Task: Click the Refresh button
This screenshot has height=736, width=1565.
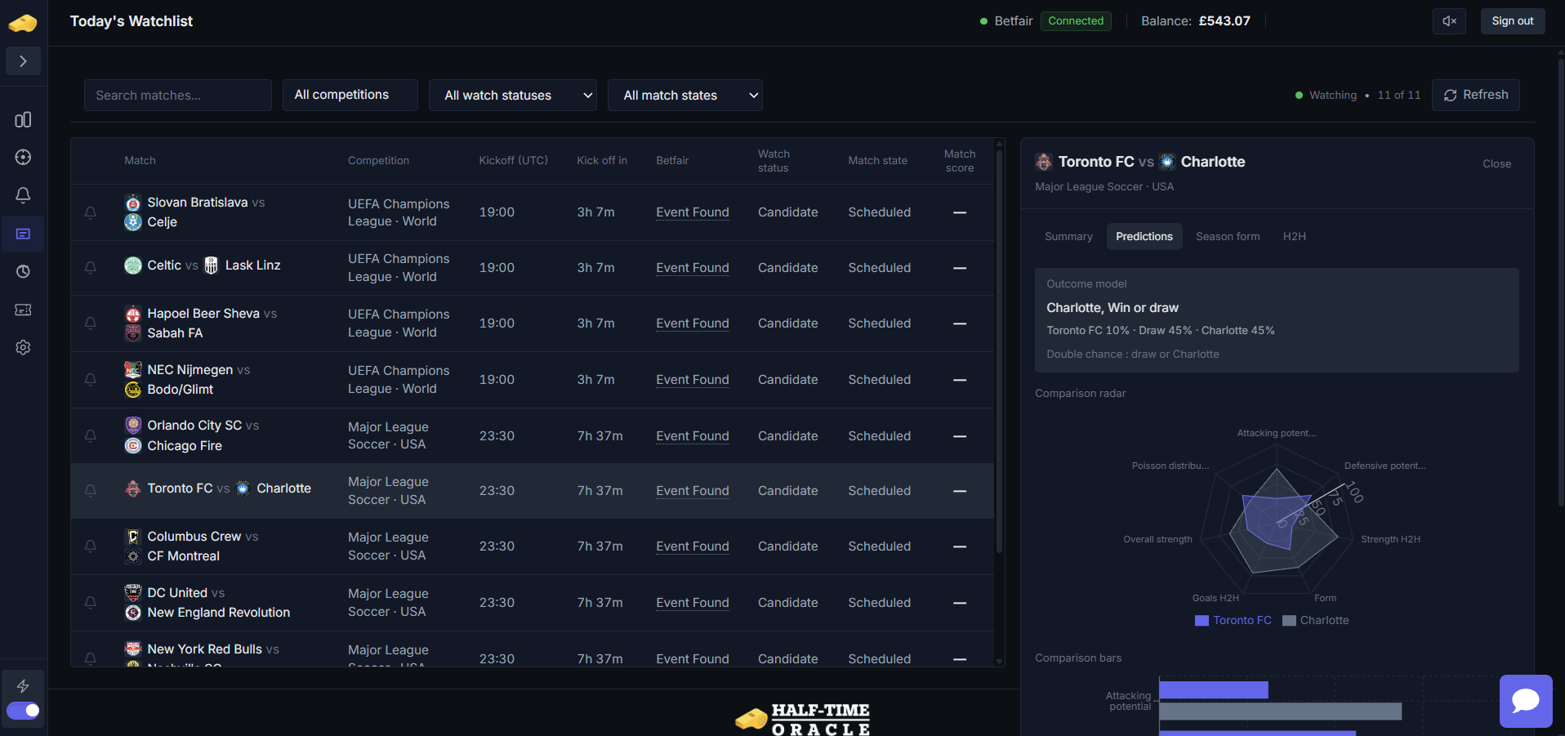Action: (1476, 95)
